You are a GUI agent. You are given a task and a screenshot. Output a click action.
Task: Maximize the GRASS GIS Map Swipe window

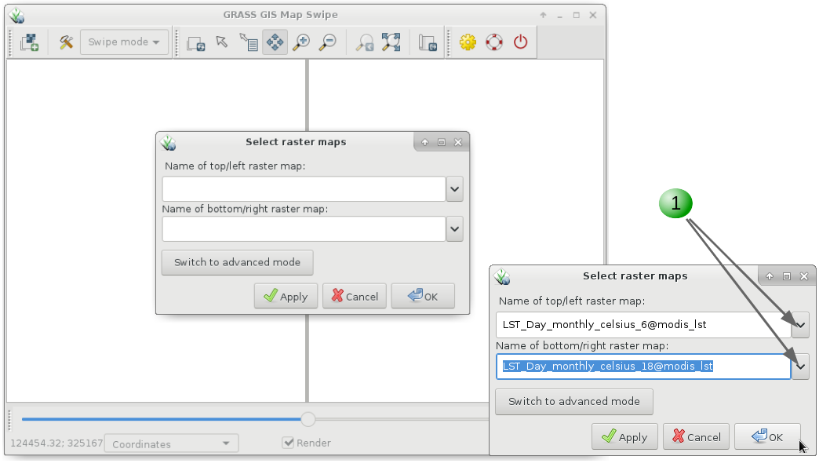pyautogui.click(x=576, y=16)
